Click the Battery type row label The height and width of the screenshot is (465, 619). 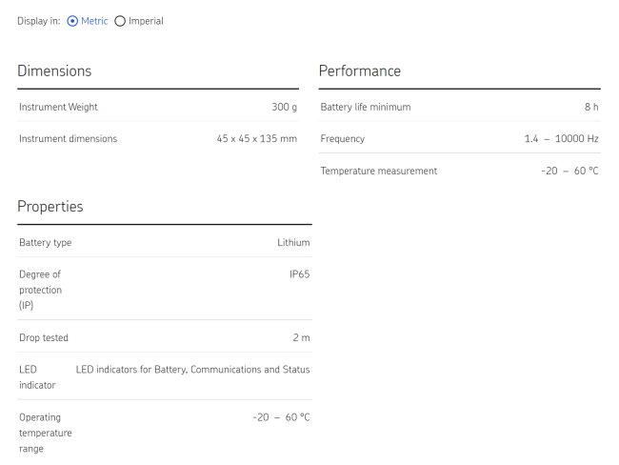(45, 243)
